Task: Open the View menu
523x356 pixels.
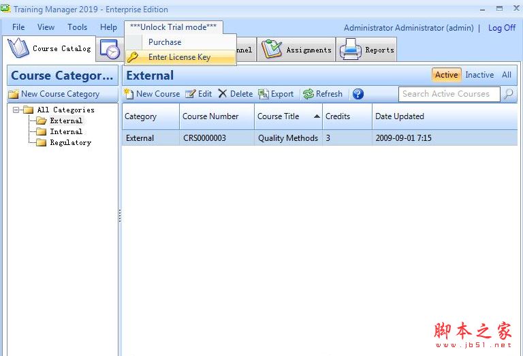Action: [x=46, y=27]
